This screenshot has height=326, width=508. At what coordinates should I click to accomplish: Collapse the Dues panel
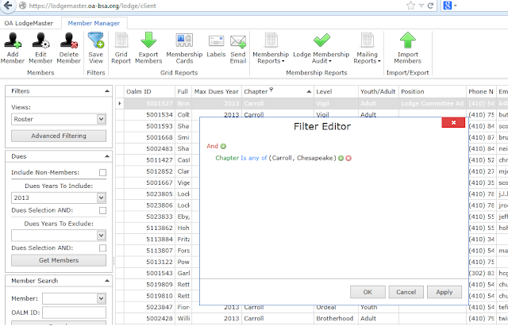click(x=107, y=156)
